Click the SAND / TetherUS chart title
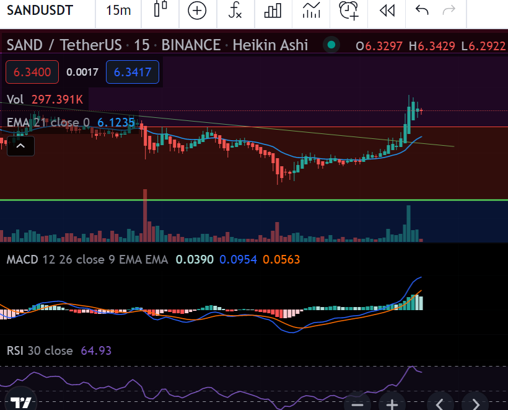Image resolution: width=508 pixels, height=410 pixels. click(64, 45)
